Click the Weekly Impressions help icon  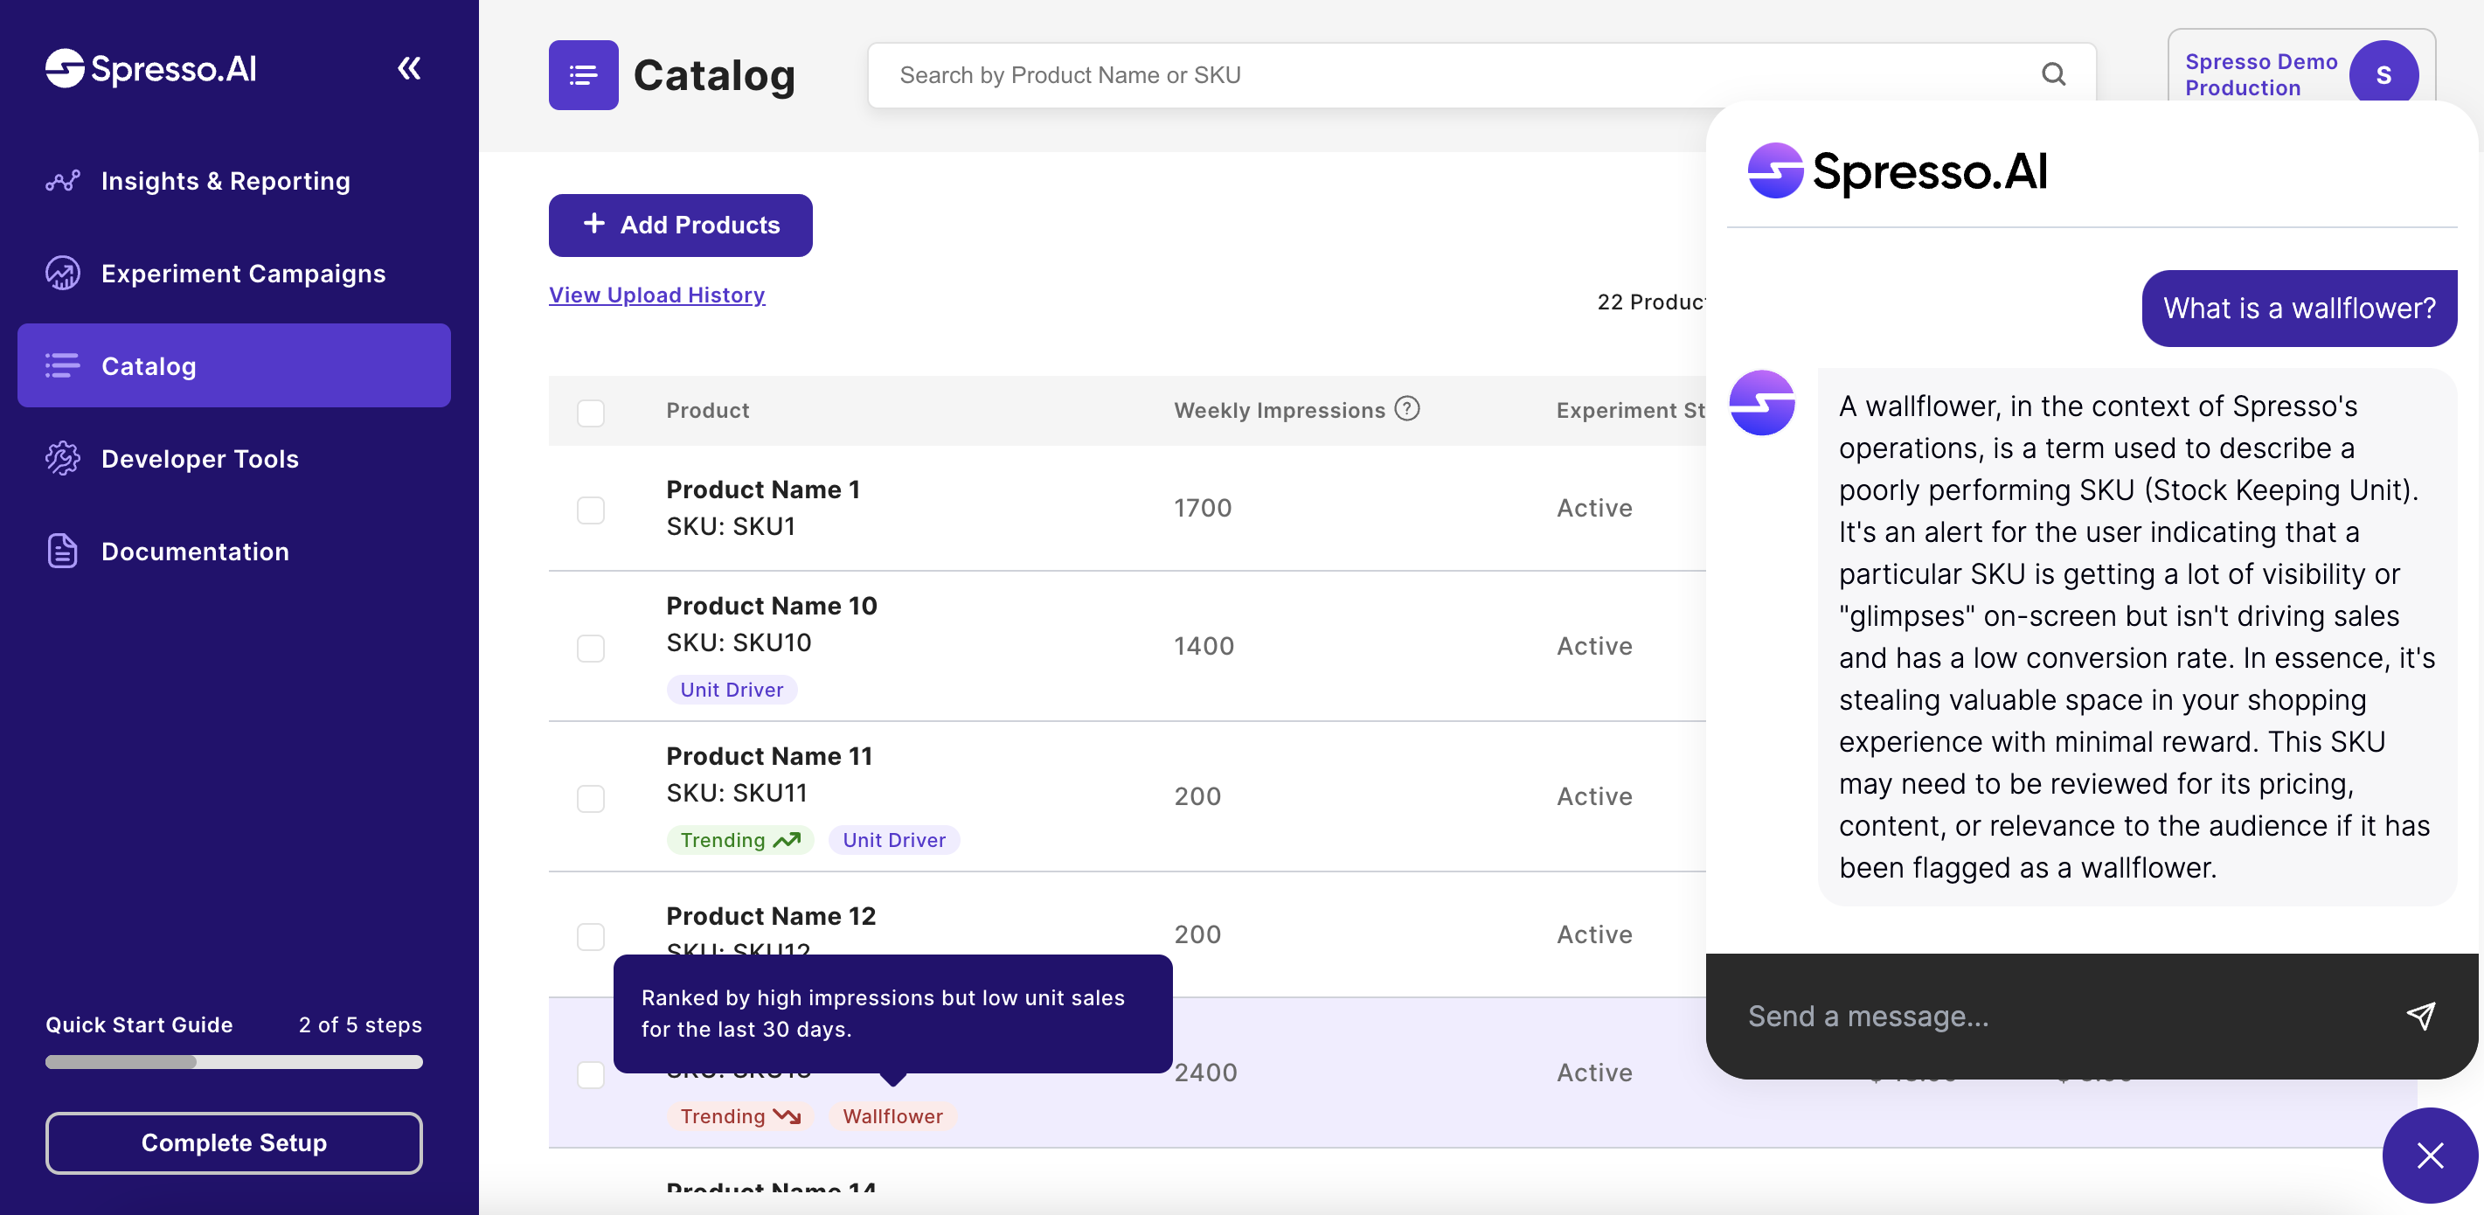[x=1408, y=409]
